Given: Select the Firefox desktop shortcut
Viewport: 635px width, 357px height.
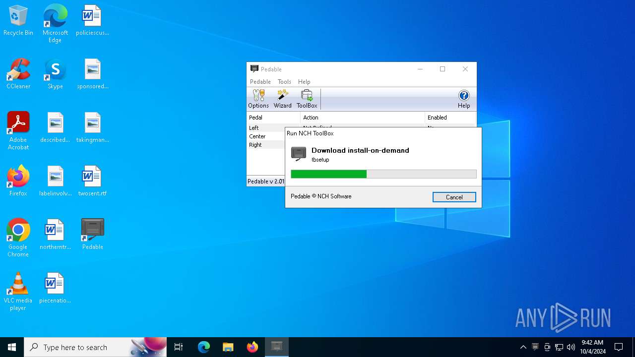Looking at the screenshot, I should pyautogui.click(x=18, y=181).
